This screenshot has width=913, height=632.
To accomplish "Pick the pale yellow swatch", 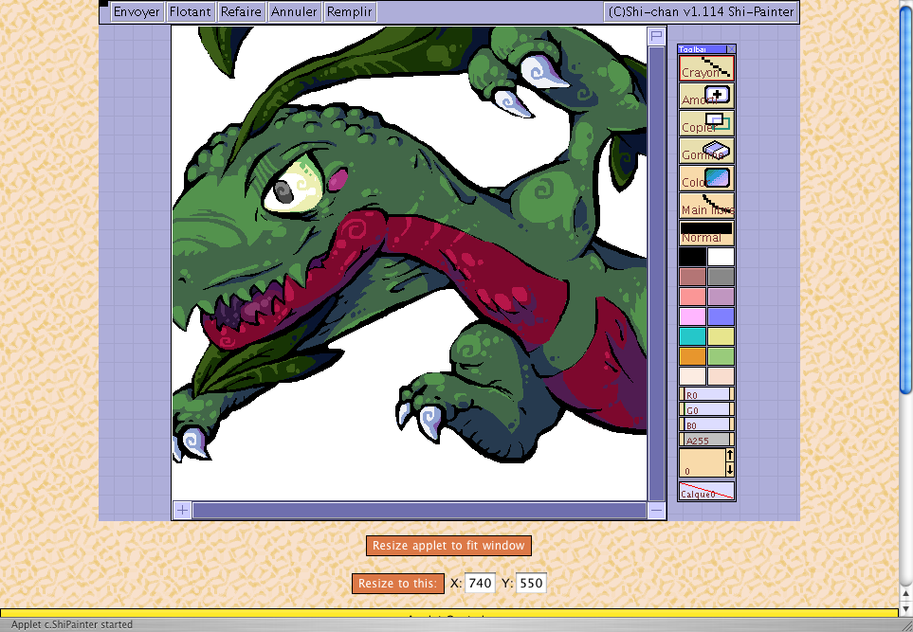I will pyautogui.click(x=721, y=335).
